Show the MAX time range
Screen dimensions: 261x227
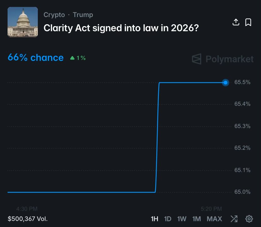tap(214, 218)
